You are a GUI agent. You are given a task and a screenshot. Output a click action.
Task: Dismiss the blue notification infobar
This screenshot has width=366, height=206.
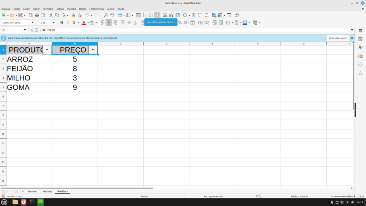pyautogui.click(x=352, y=38)
